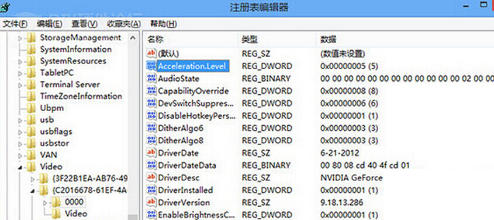Click the binary icon of DriverDateData
This screenshot has height=220, width=494.
[x=152, y=165]
